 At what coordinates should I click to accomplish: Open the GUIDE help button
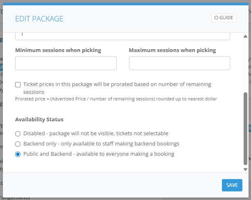[x=224, y=18]
